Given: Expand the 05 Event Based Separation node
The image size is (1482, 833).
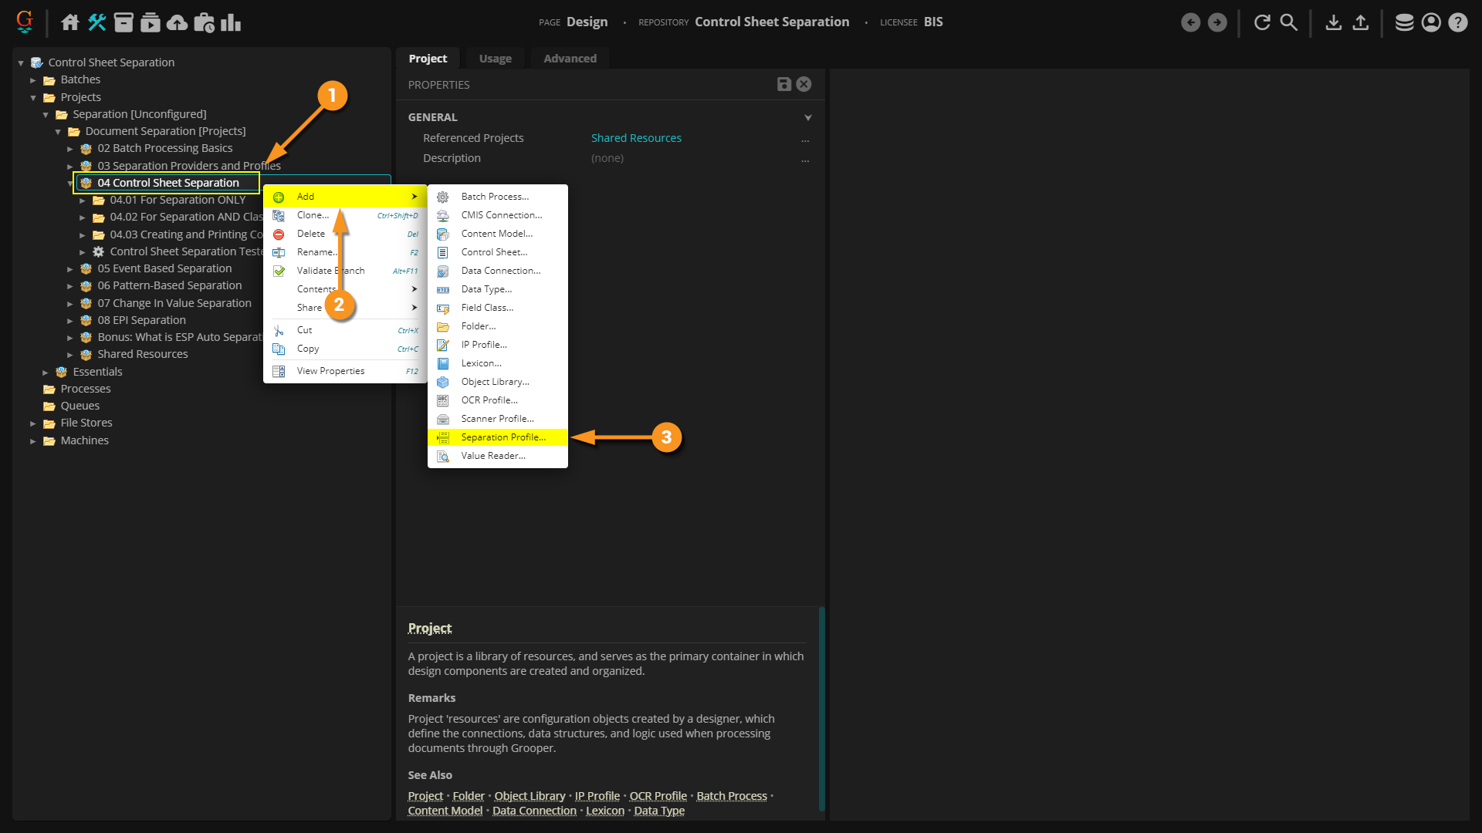Looking at the screenshot, I should tap(70, 269).
